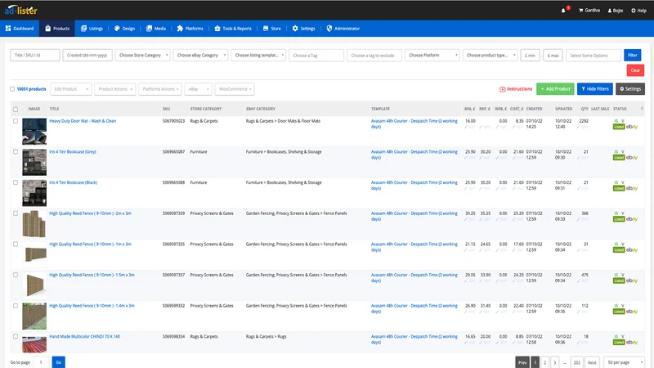Go to Next page
Screen dimensions: 654x368
[592, 362]
